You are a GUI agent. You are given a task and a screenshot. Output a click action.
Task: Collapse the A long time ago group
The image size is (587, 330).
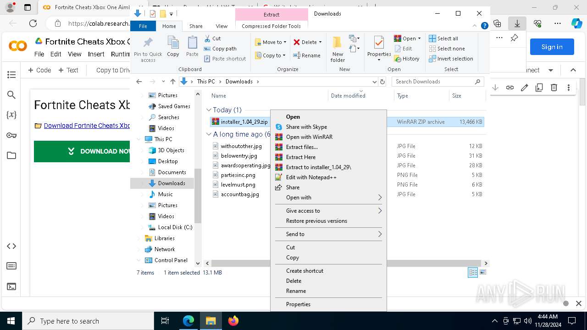point(209,134)
